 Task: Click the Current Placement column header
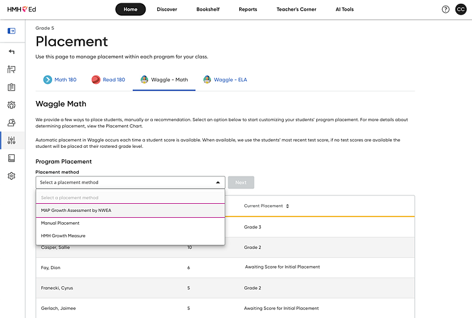[x=263, y=206]
